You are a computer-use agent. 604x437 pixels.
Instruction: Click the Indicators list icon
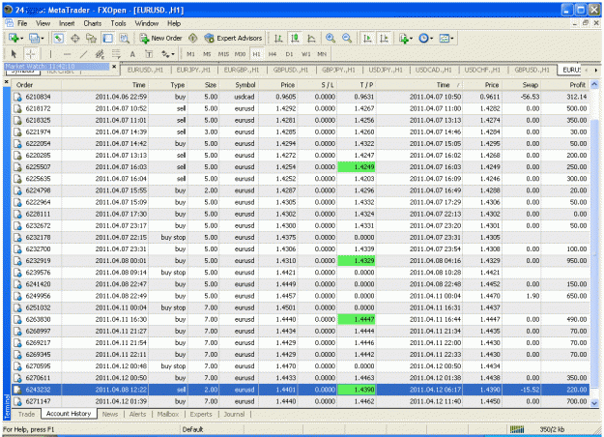click(x=404, y=38)
